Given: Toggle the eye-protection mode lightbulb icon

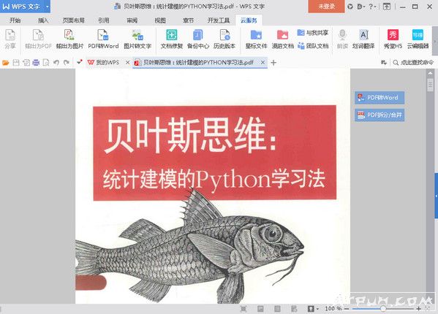Looking at the screenshot, I should pos(311,308).
